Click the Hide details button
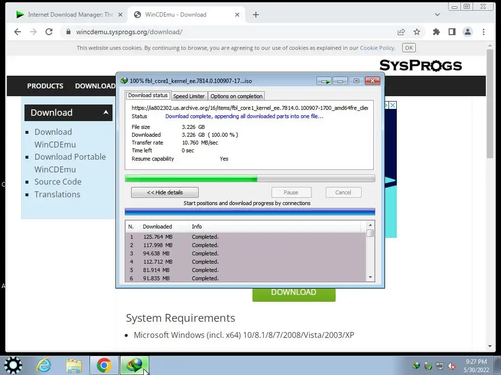 pyautogui.click(x=165, y=192)
